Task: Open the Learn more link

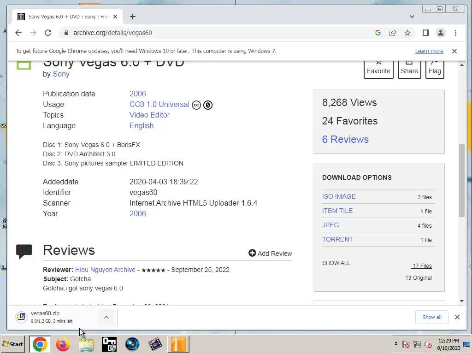Action: [429, 51]
